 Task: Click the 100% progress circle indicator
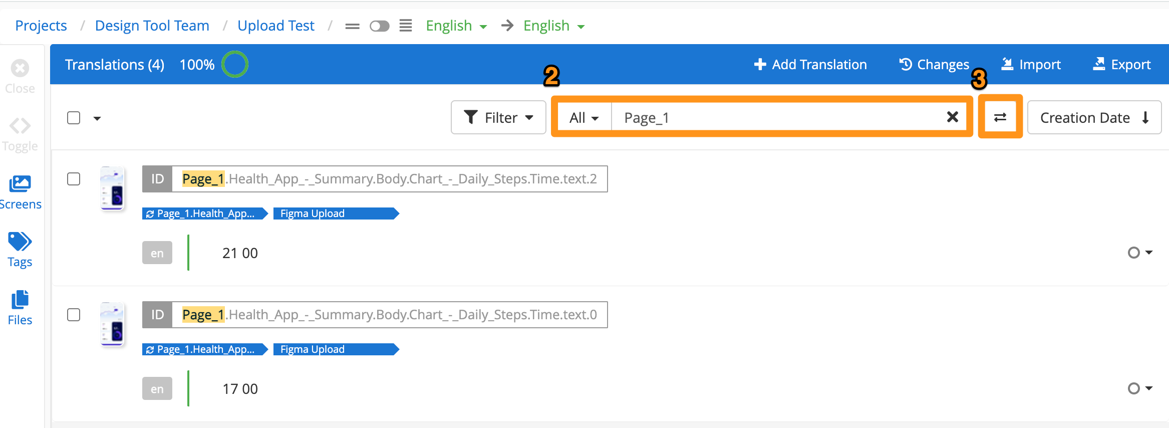[x=234, y=65]
